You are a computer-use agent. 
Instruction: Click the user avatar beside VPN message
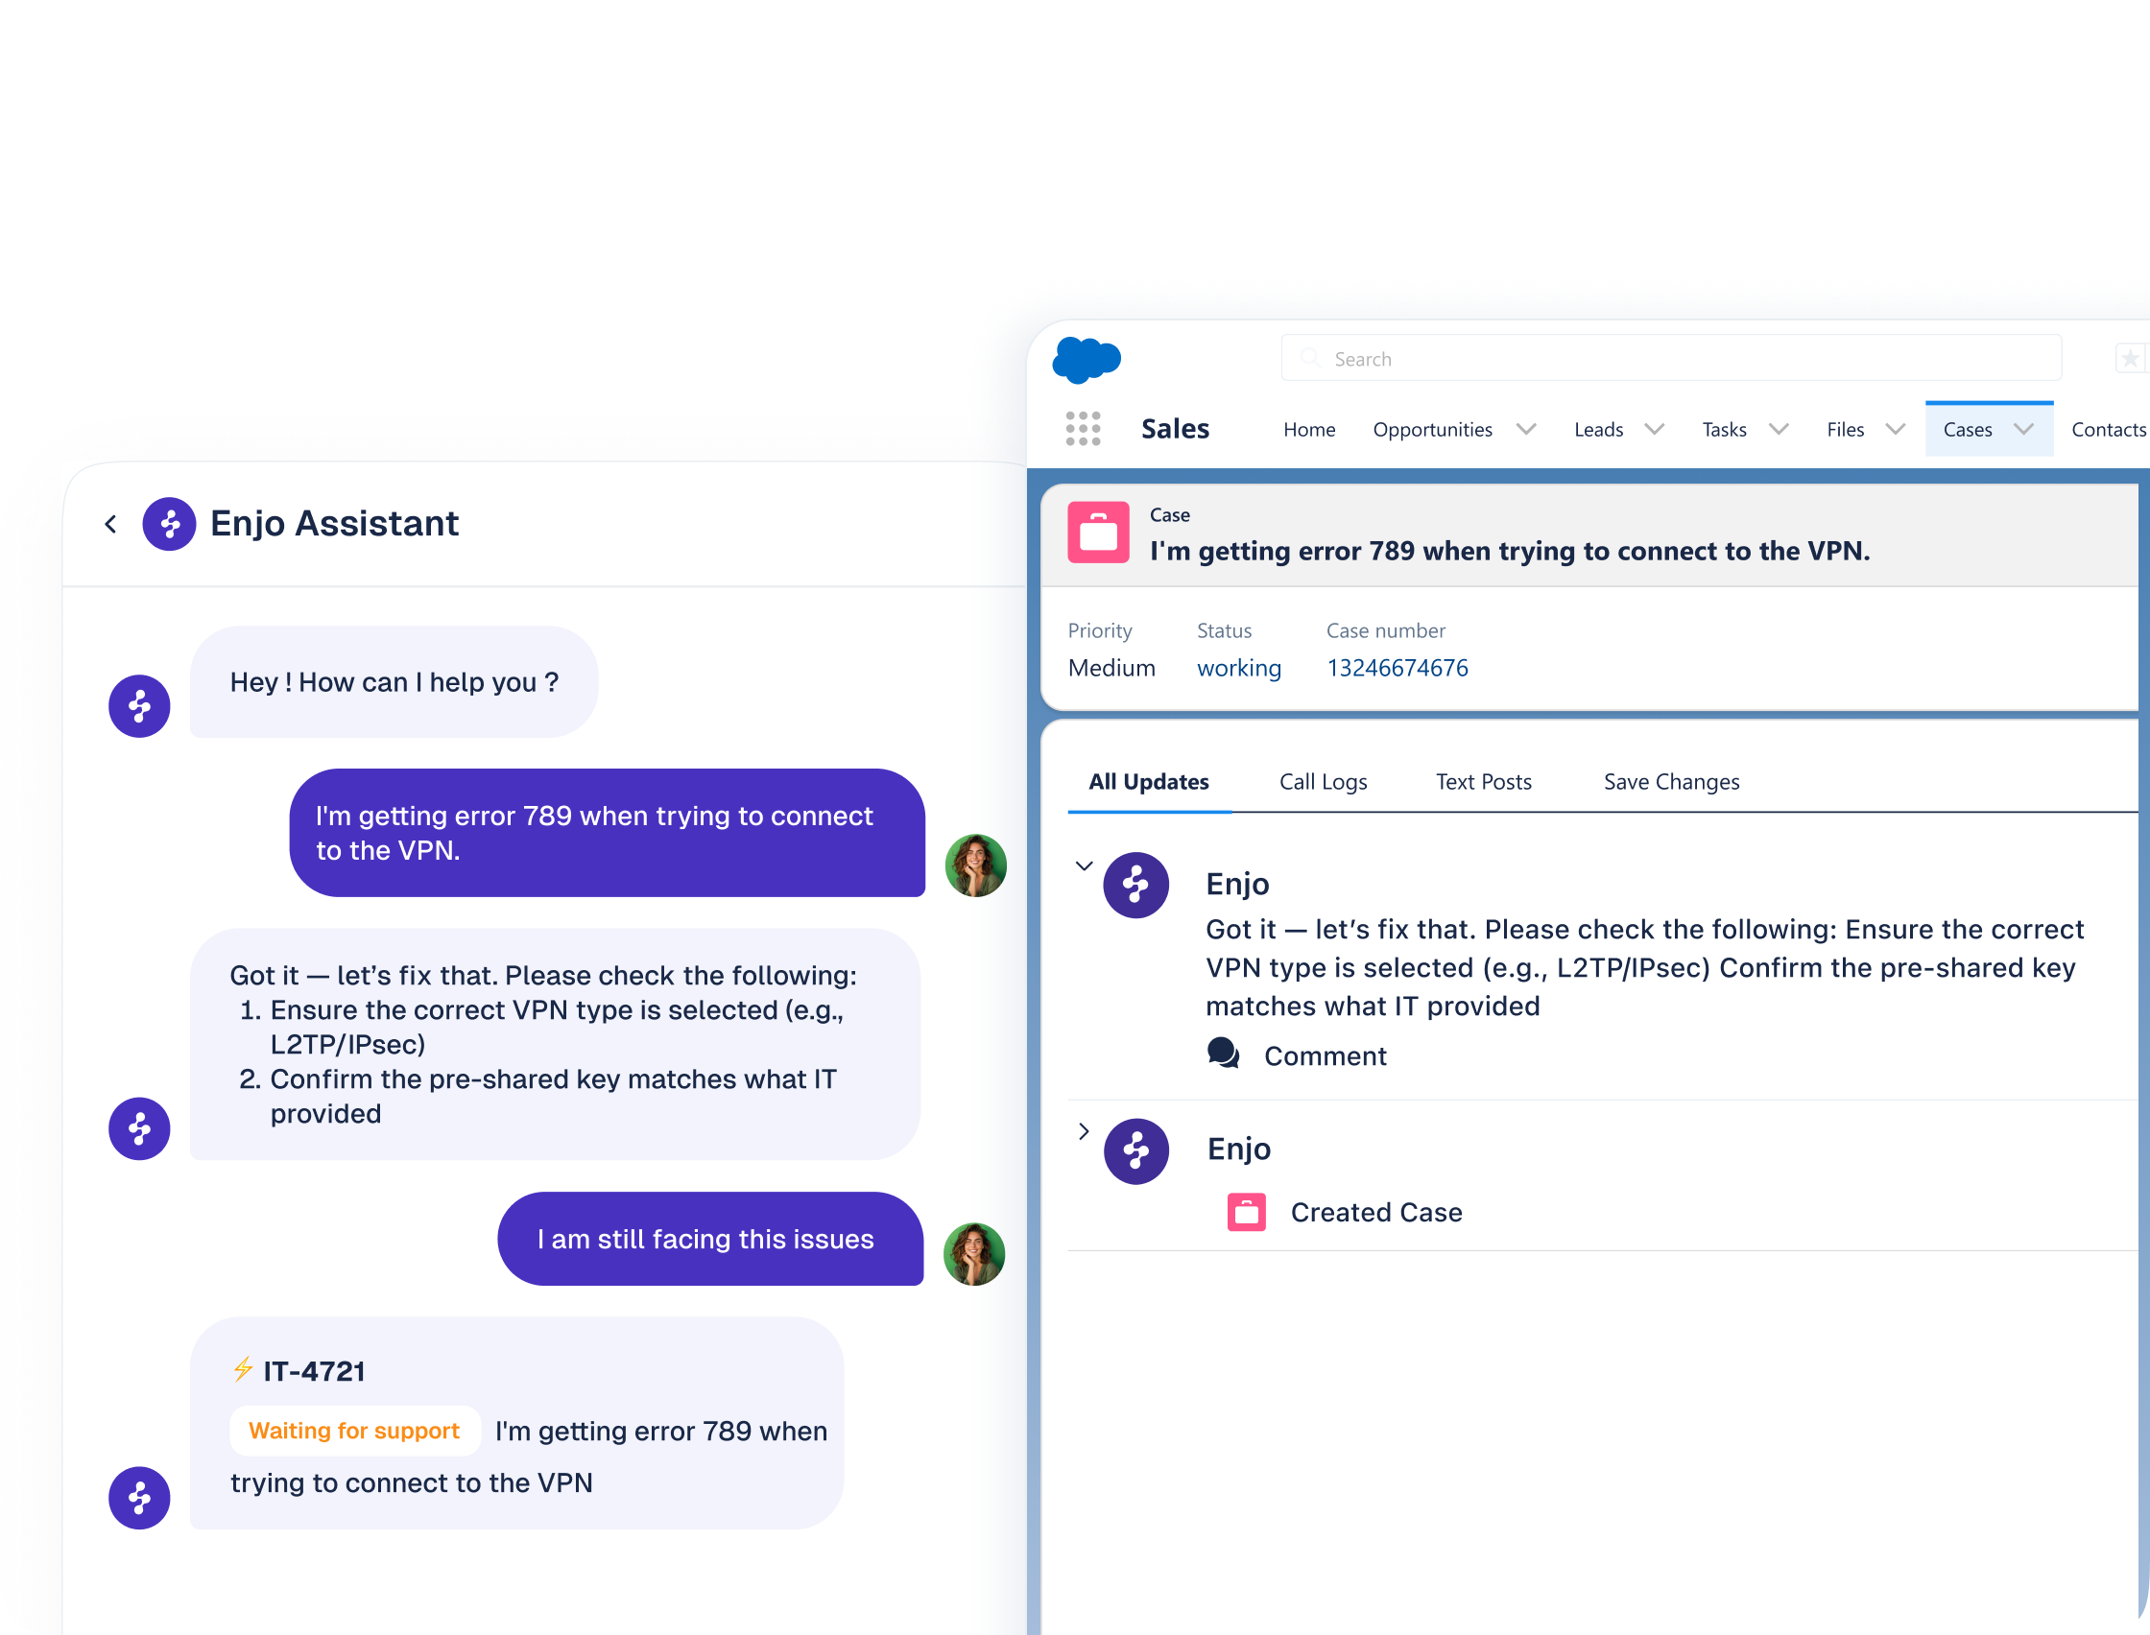pos(975,865)
